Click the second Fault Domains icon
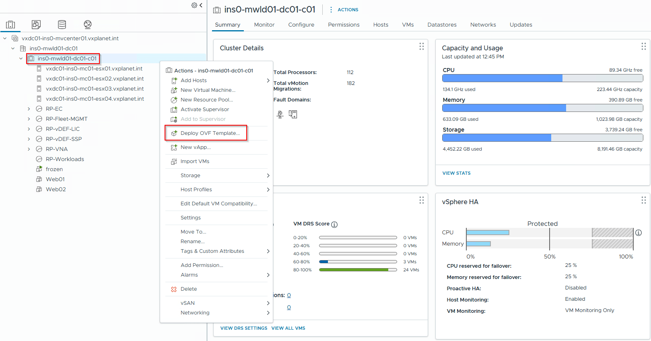The height and width of the screenshot is (341, 651). point(293,115)
